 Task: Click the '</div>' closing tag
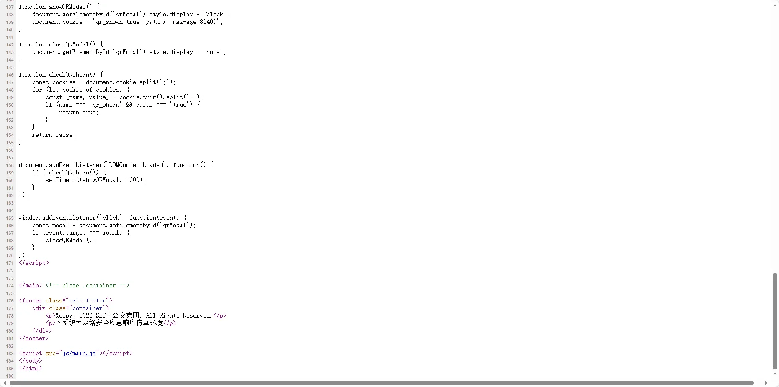(42, 331)
